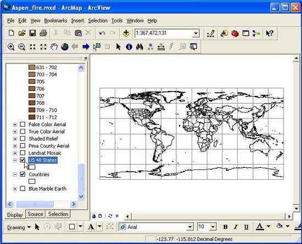
Task: Open the Tools menu
Action: click(x=117, y=21)
